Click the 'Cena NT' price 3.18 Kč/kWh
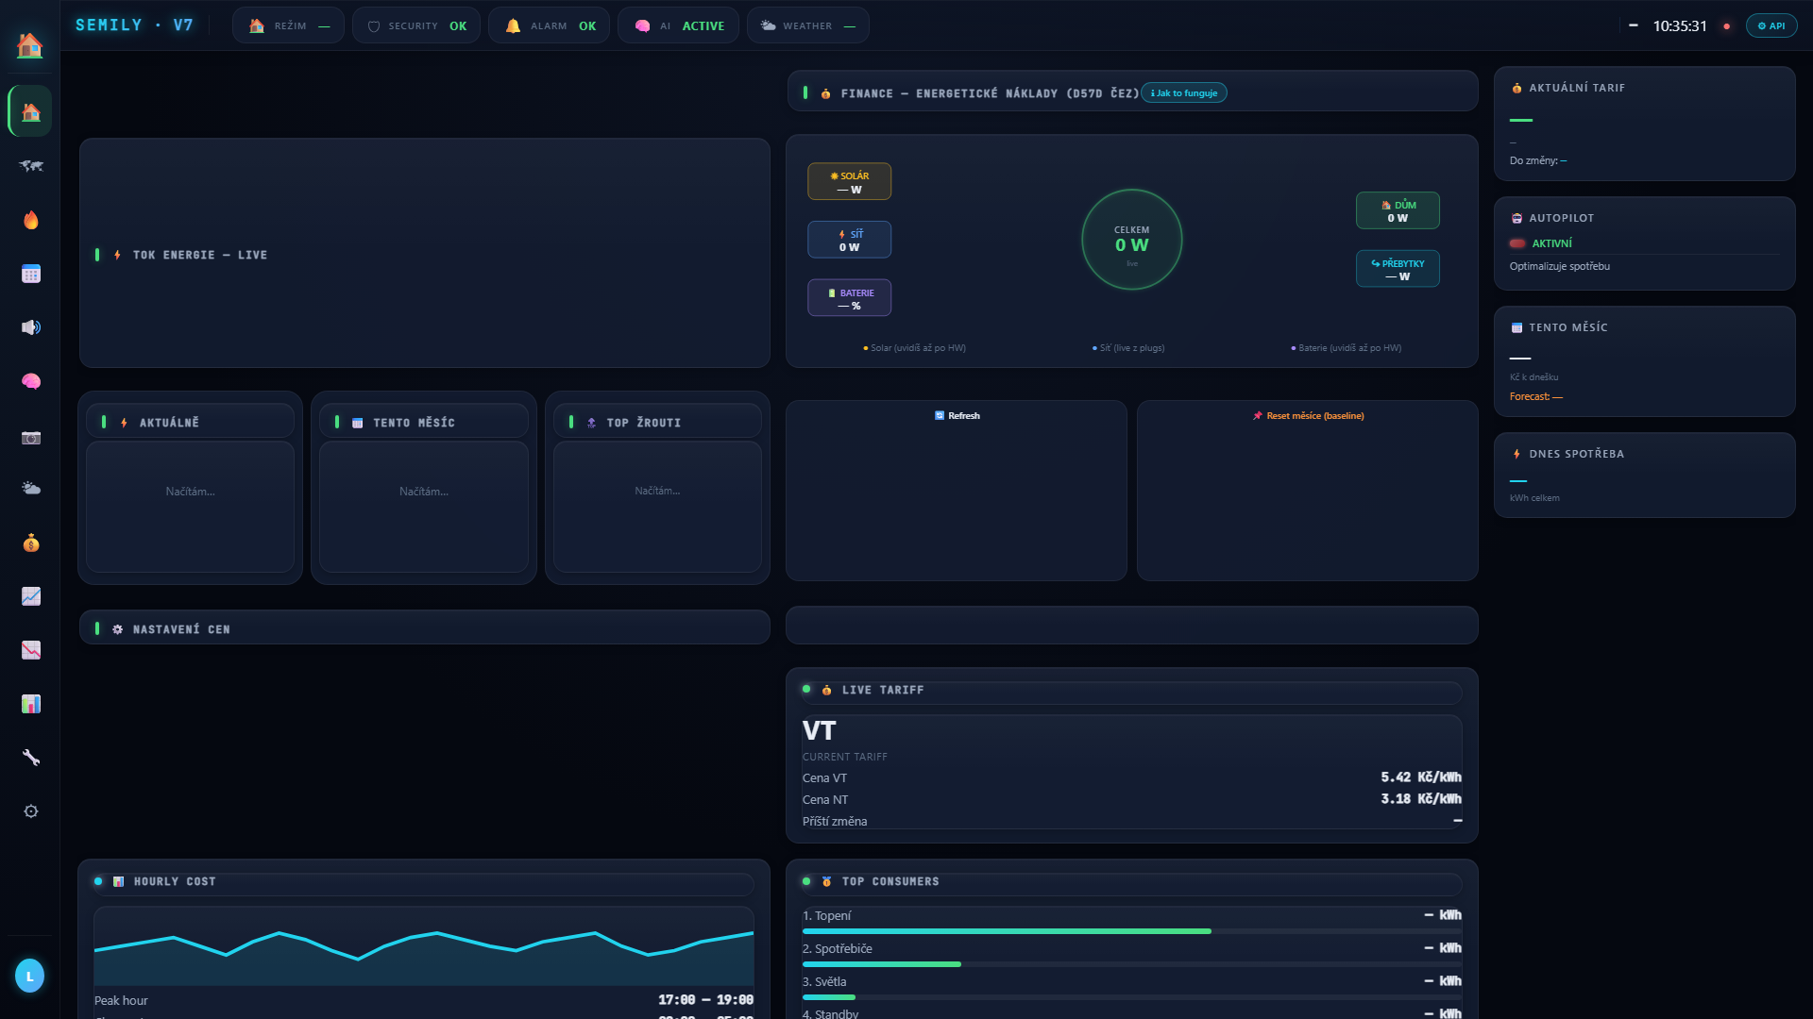 pos(1420,799)
